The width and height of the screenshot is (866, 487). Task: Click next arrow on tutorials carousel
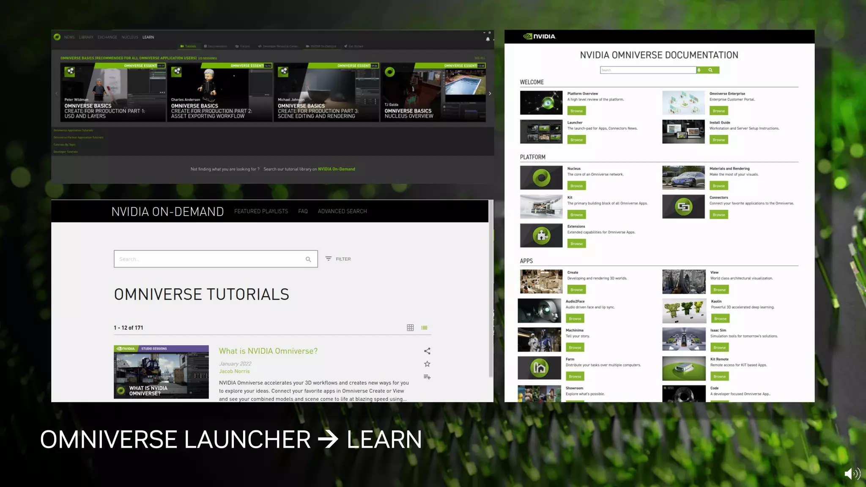tap(490, 93)
